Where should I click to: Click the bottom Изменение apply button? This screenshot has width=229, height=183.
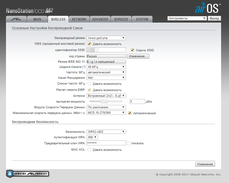point(205,164)
